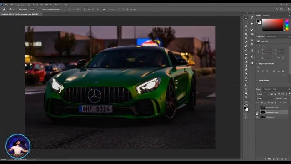Show the Background copy 2 layer
Viewport: 291px width, 164px height.
(x=257, y=108)
